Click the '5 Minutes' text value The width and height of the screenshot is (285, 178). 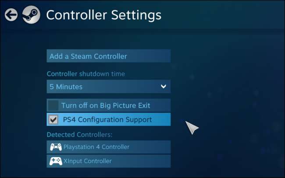[x=66, y=87]
